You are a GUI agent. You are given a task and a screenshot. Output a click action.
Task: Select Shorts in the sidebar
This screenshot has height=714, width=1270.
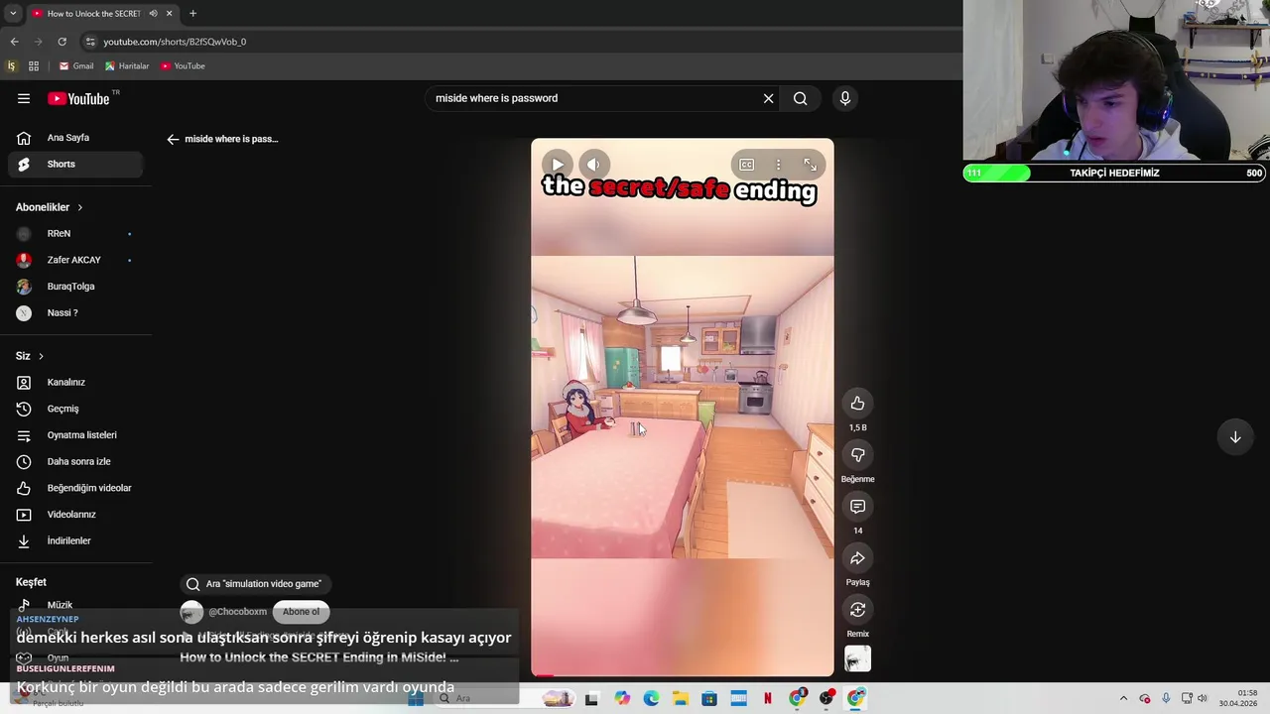tap(75, 164)
